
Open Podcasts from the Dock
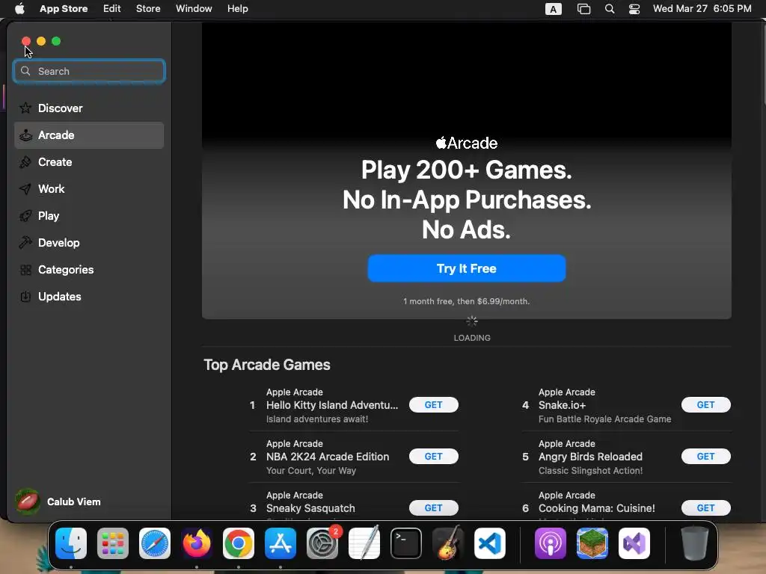(551, 543)
